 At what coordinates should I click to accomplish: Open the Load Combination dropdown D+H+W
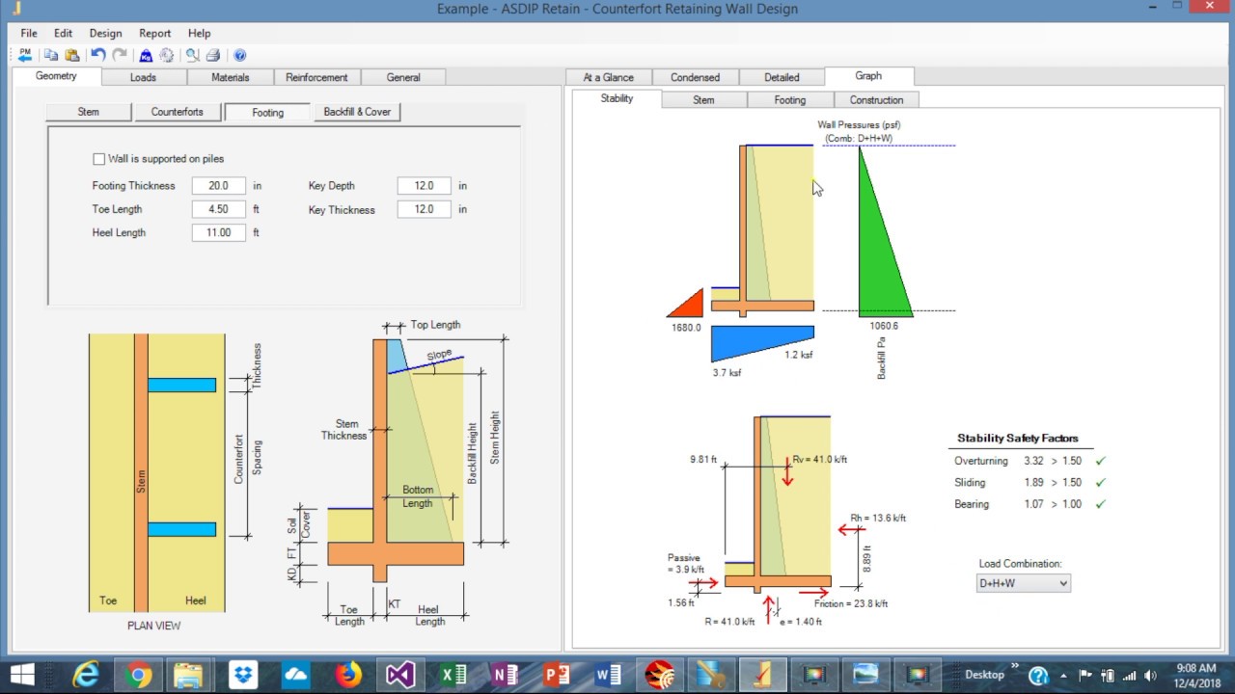1023,583
